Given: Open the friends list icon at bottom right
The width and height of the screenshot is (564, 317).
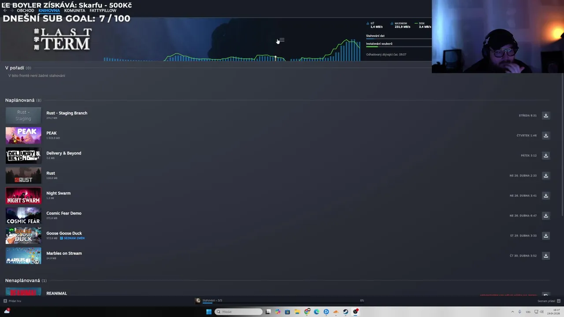Looking at the screenshot, I should point(558,301).
